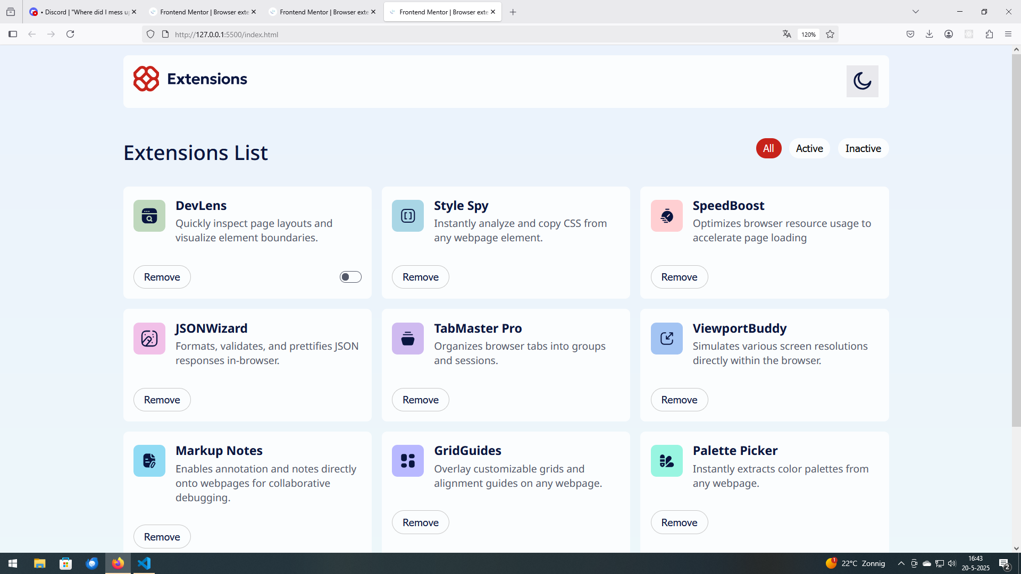This screenshot has width=1021, height=574.
Task: Show hidden system tray icons chevron
Action: pos(901,563)
